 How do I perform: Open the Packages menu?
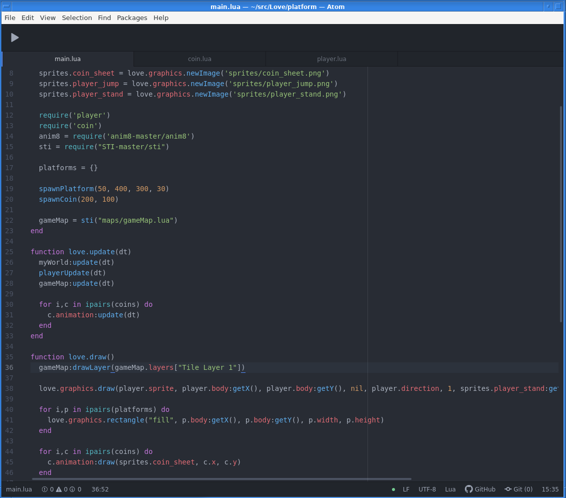[x=132, y=18]
